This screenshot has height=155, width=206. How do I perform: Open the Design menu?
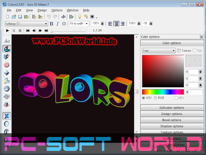[x=42, y=10]
